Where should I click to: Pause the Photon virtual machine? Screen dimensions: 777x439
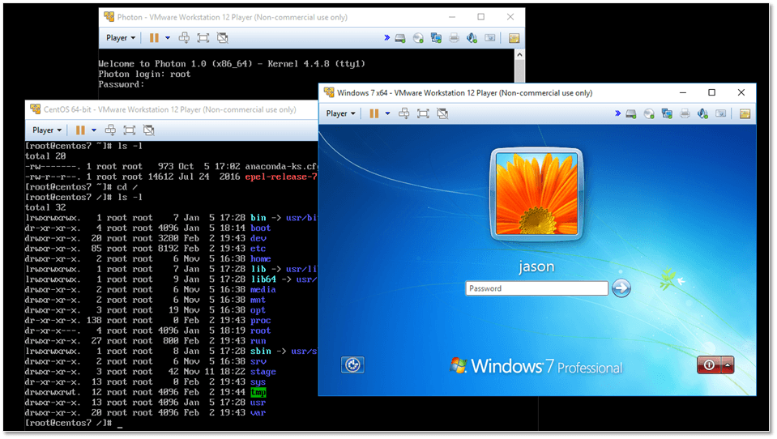click(x=154, y=37)
